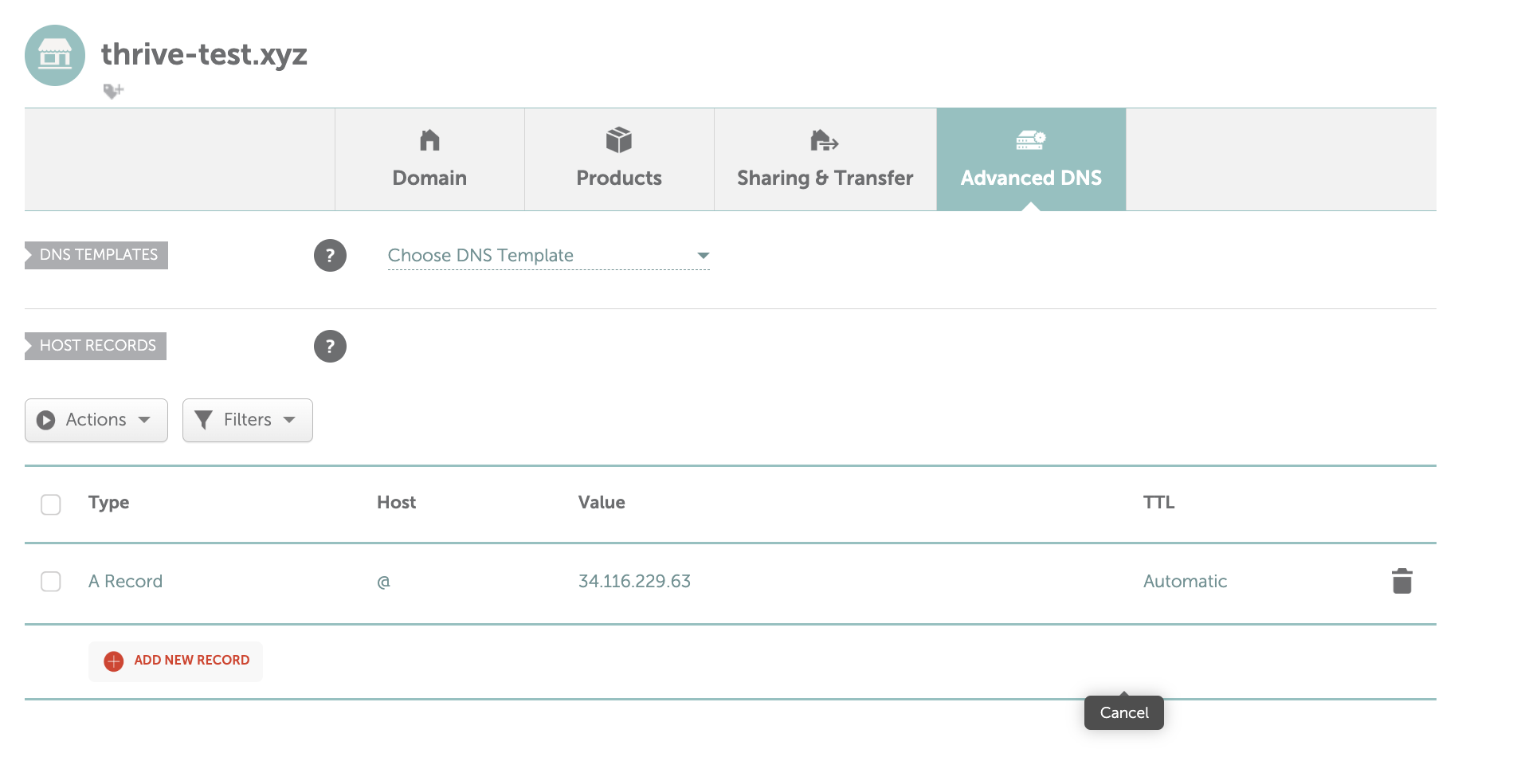Switch to the Domain tab
The width and height of the screenshot is (1517, 757).
click(x=429, y=159)
